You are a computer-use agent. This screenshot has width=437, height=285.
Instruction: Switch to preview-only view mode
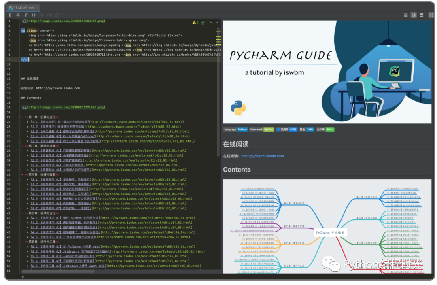[422, 15]
